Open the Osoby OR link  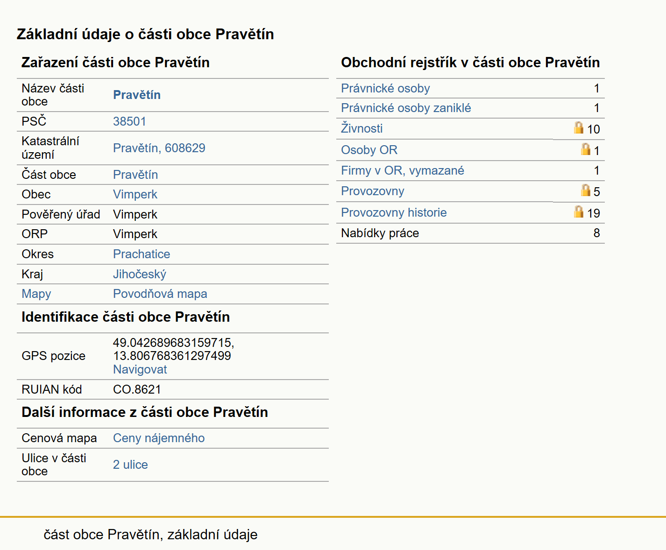[369, 150]
